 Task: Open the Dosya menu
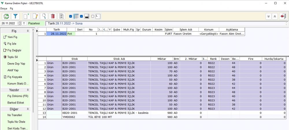pyautogui.click(x=4, y=9)
